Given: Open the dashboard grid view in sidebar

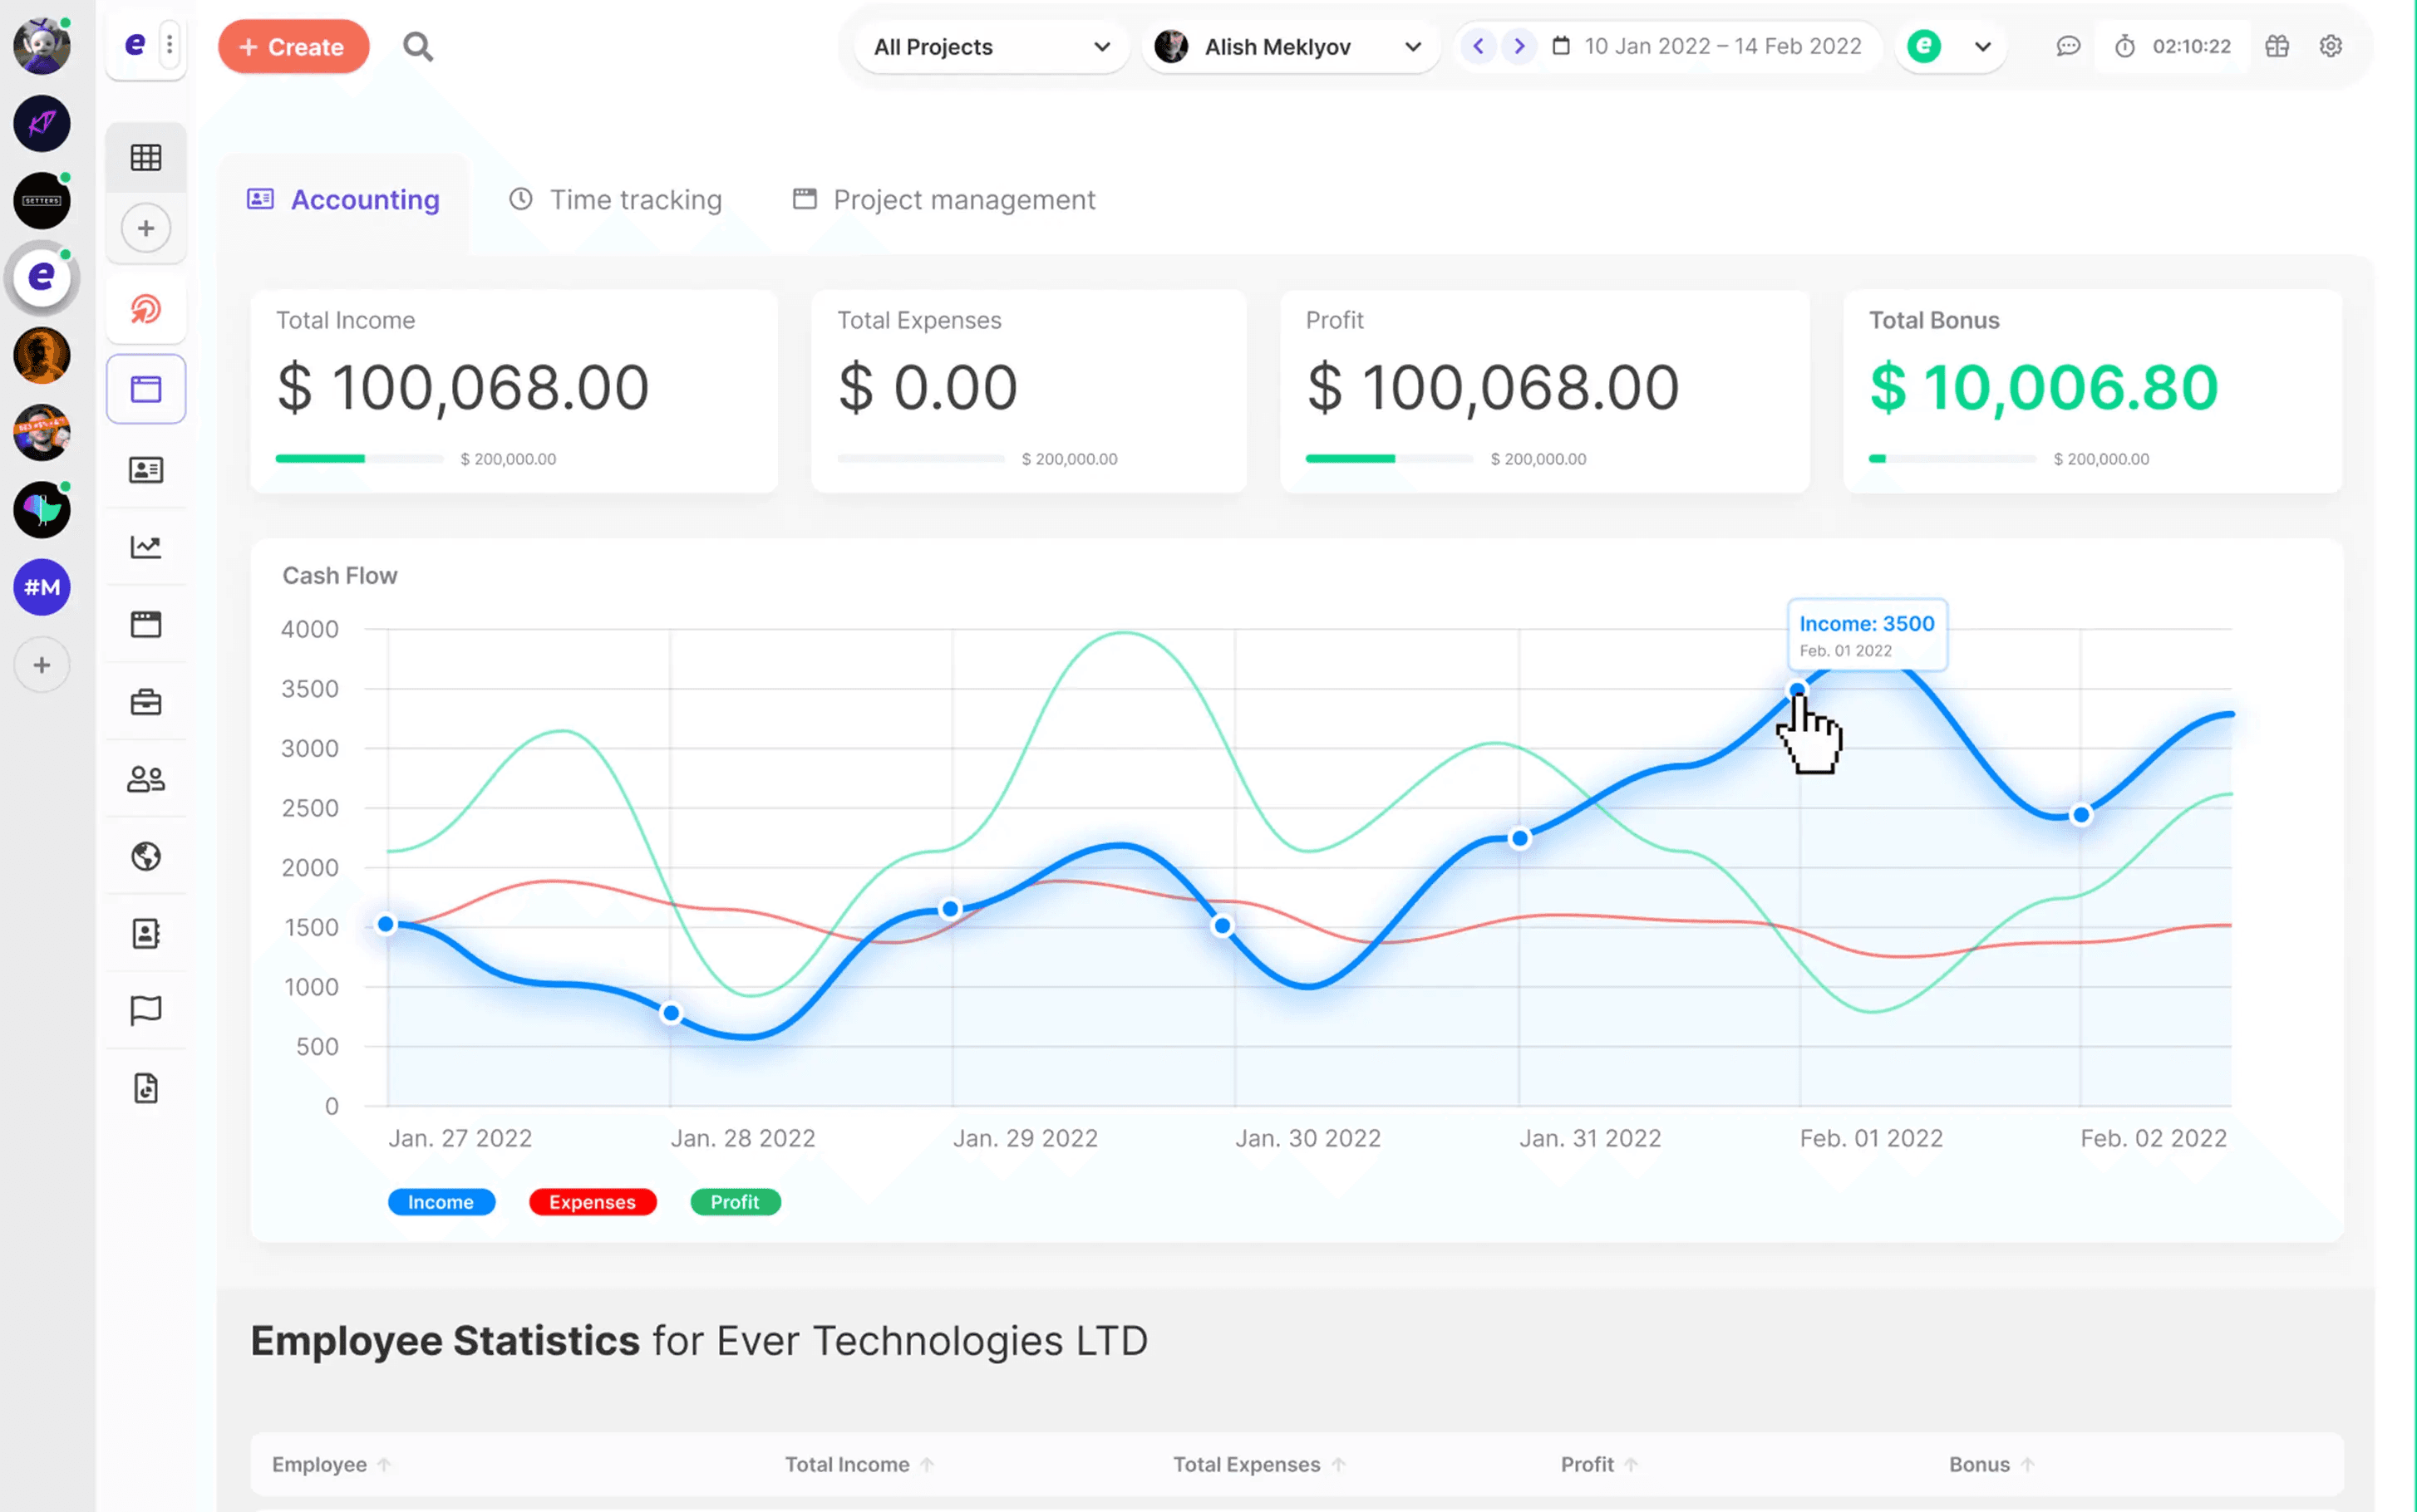Looking at the screenshot, I should pos(146,157).
